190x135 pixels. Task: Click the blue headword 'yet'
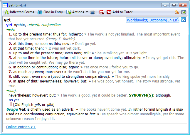(x=9, y=25)
